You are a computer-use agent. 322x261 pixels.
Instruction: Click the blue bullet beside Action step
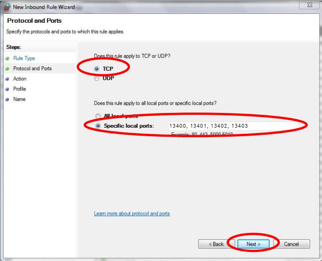point(8,79)
